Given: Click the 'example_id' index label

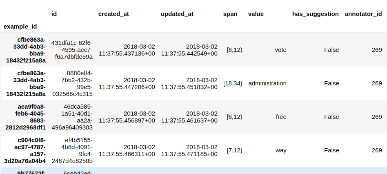Looking at the screenshot, I should (20, 26).
